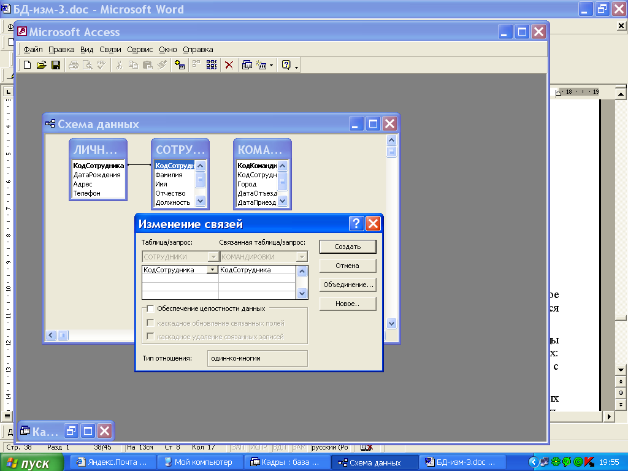
Task: Open the Правка menu
Action: (x=61, y=50)
